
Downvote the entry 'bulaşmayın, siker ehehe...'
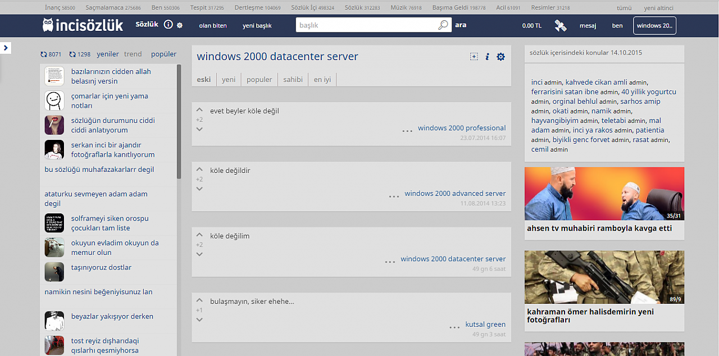tap(199, 320)
